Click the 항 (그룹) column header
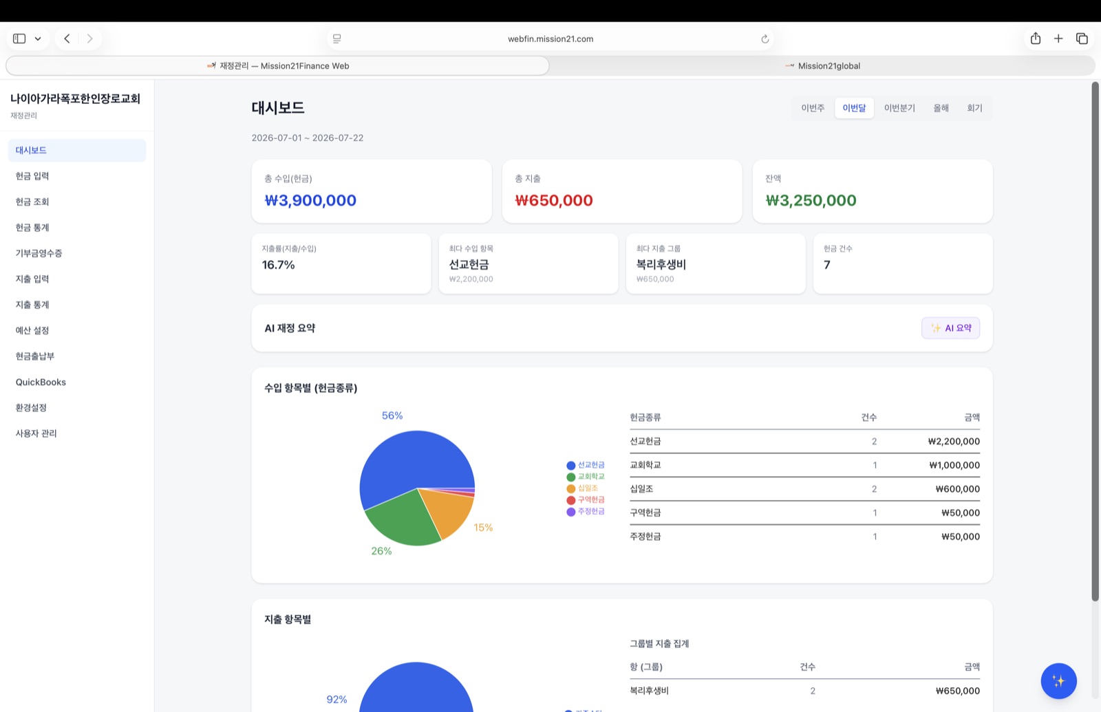This screenshot has width=1101, height=712. tap(646, 667)
